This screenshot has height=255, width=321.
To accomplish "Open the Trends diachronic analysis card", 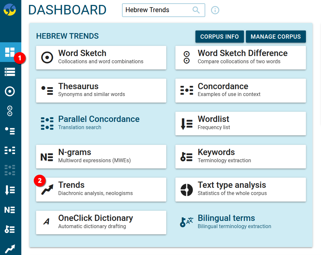I will tap(101, 189).
